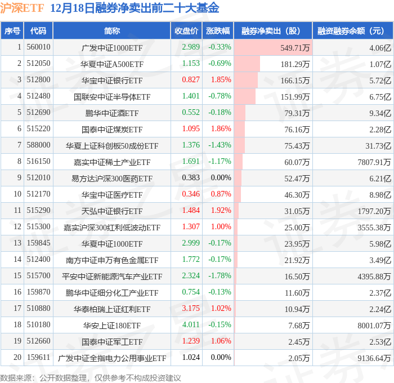Image resolution: width=394 pixels, height=383 pixels.
Task: Click margin balance 8001.07万
Action: (374, 326)
